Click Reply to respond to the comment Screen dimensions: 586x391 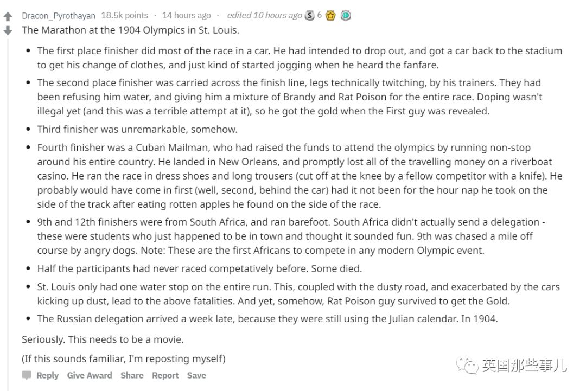tap(48, 375)
